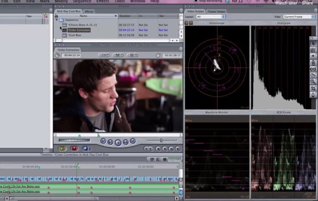The image size is (318, 201).
Task: Open the Canvas playhead sync dropdown
Action: point(118,55)
